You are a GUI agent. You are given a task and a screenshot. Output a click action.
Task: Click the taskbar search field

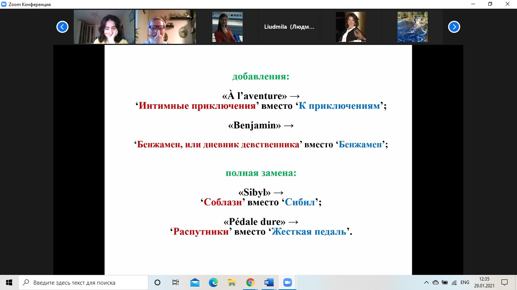point(83,282)
